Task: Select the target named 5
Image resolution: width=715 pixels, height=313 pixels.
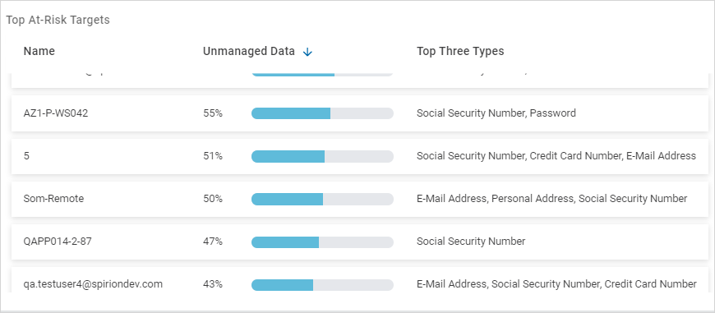Action: click(x=360, y=156)
